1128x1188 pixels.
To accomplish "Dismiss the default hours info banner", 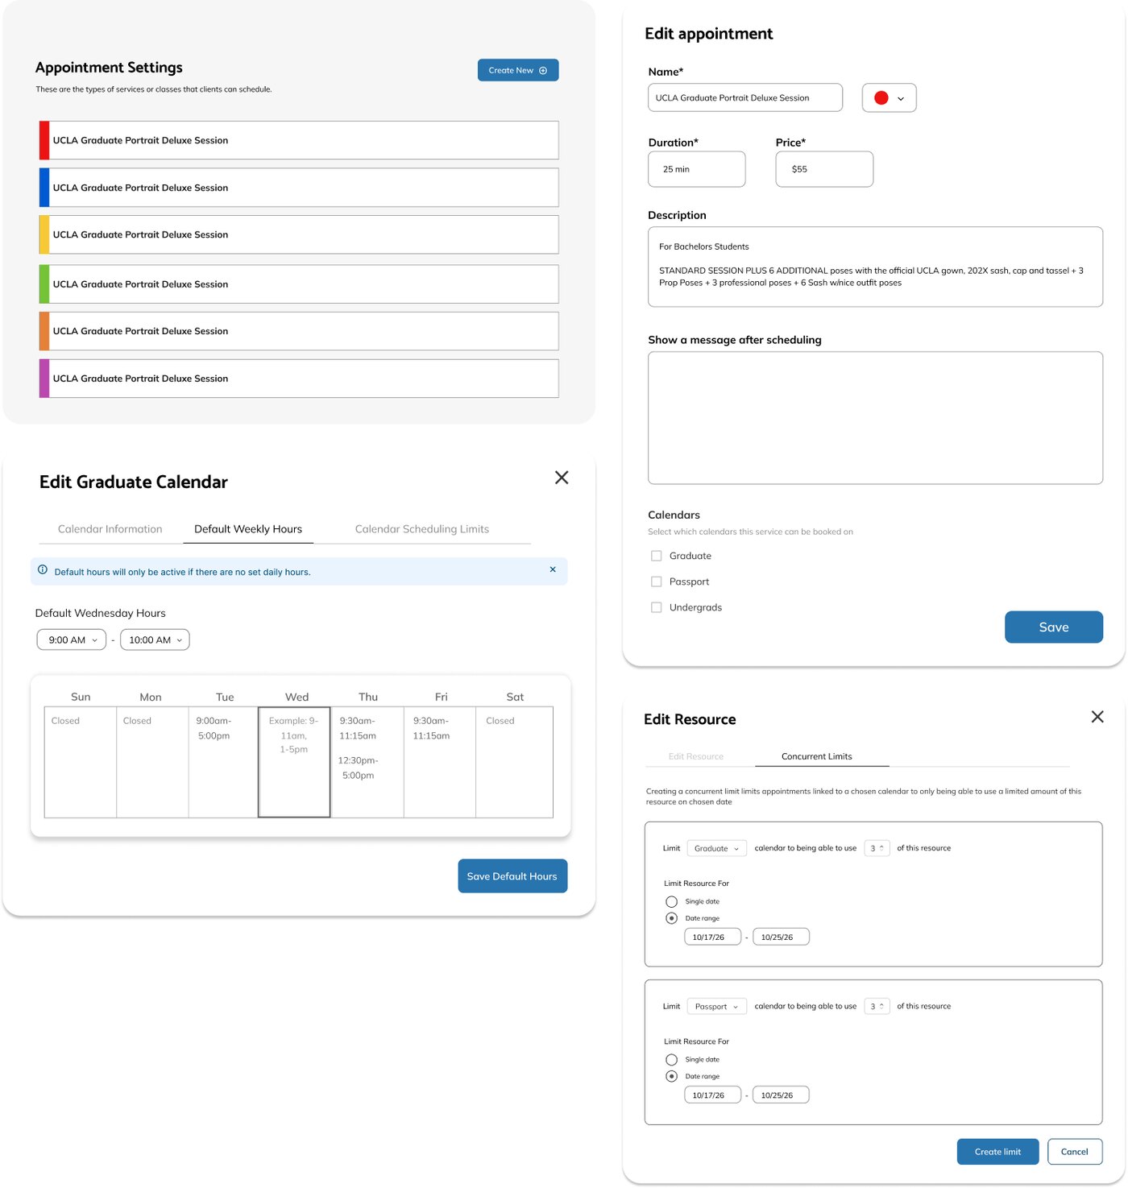I will [x=553, y=569].
